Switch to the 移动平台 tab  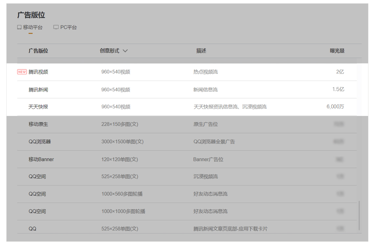(x=33, y=27)
